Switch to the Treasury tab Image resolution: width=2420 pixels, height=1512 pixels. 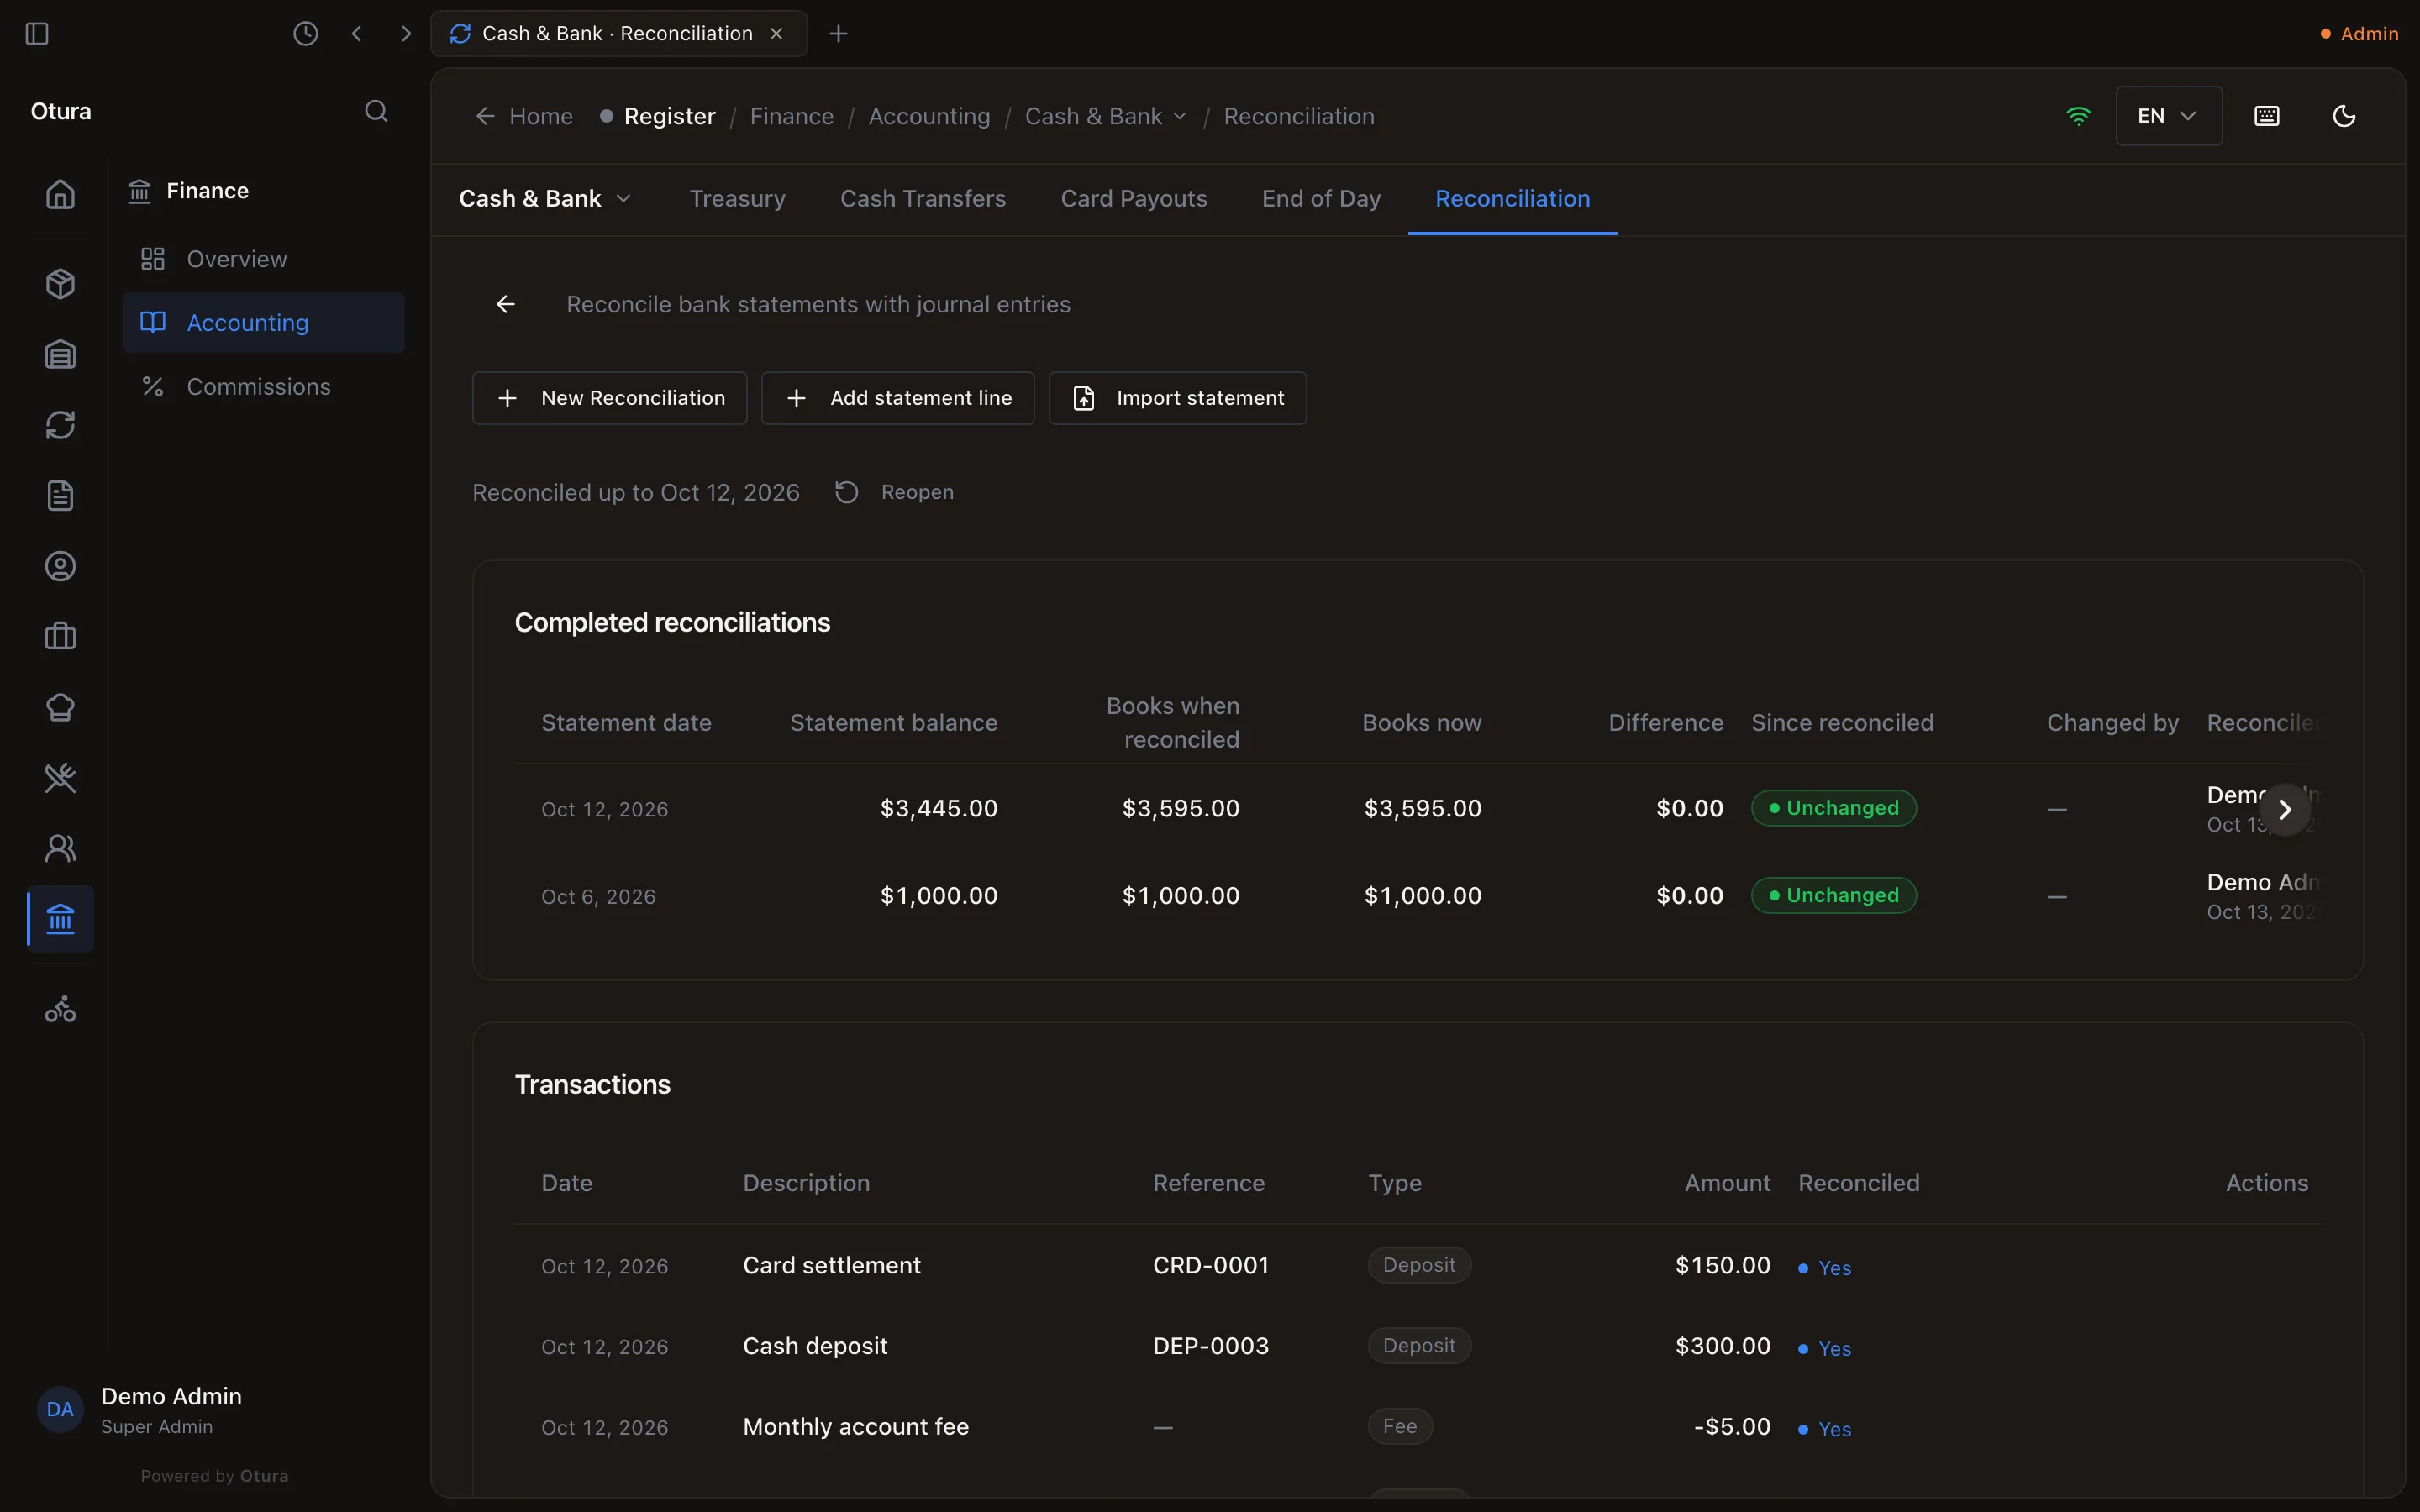[737, 199]
